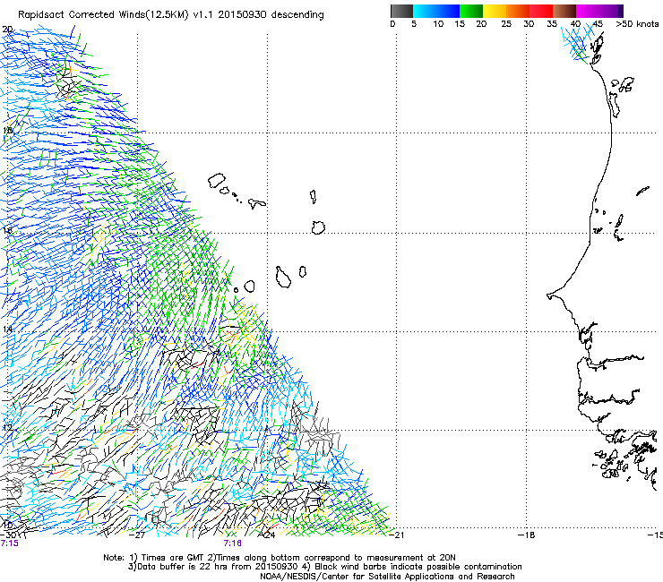The height and width of the screenshot is (582, 663).
Task: Click the cyan 5-10 knots legend segment
Action: coord(425,11)
